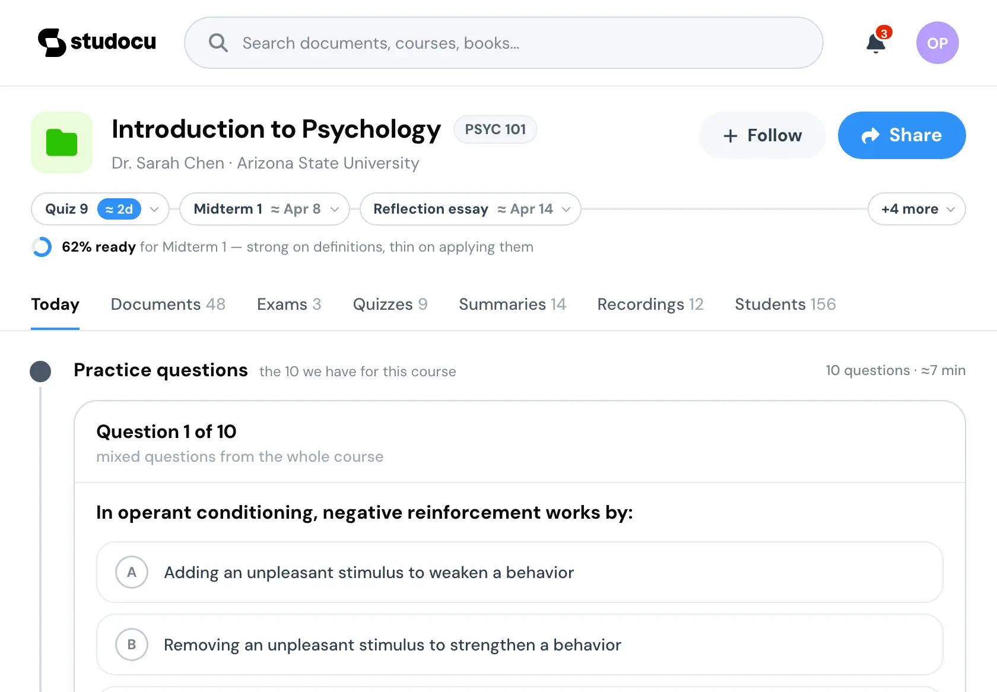Expand the Midterm 1 deadline dropdown
Image resolution: width=997 pixels, height=692 pixels.
[265, 209]
